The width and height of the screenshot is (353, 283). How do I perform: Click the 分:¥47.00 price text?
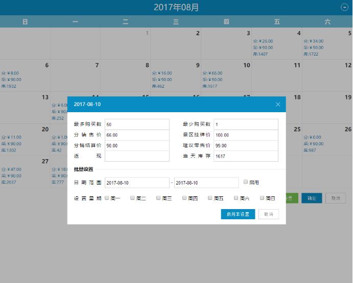pyautogui.click(x=11, y=169)
